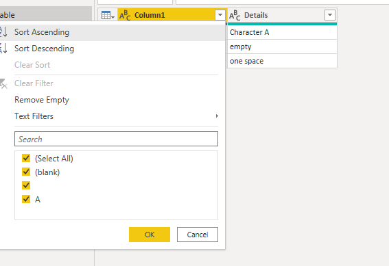Click the Clear Filter funnel icon
The height and width of the screenshot is (266, 389).
pyautogui.click(x=3, y=83)
